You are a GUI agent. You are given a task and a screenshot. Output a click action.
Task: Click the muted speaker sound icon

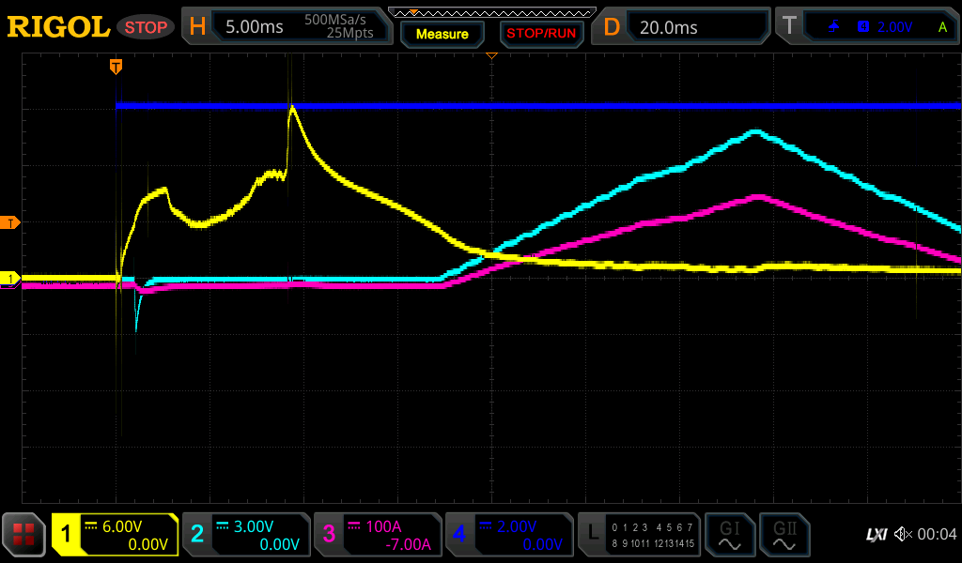[903, 534]
